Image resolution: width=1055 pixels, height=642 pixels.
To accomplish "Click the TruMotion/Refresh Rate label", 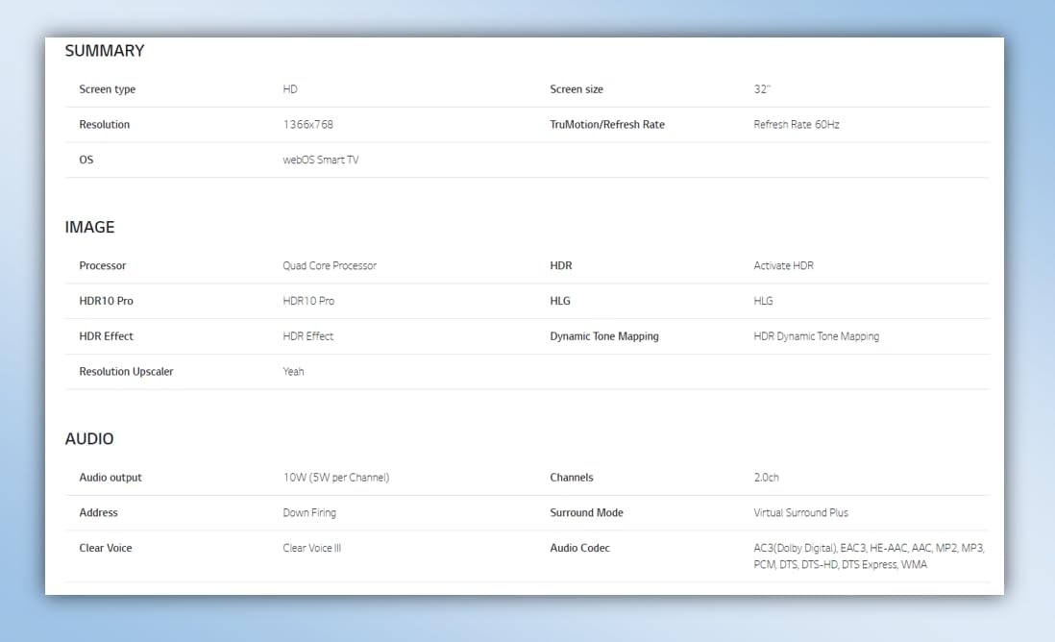I will click(606, 125).
